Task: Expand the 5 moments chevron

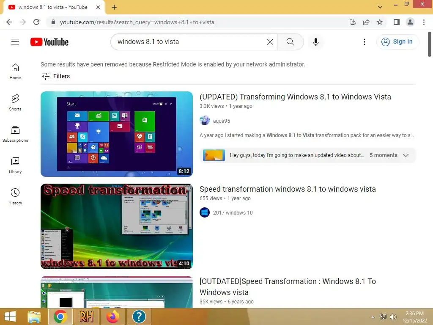Action: click(x=406, y=155)
